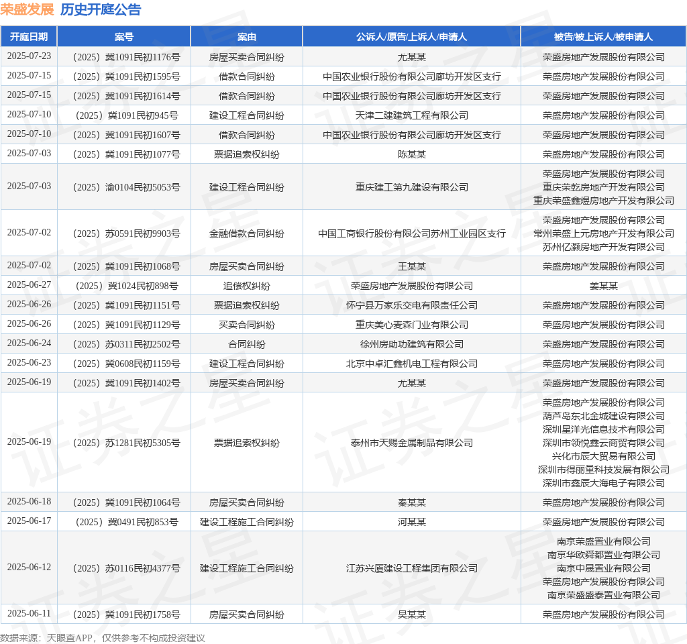Click case number 冀1024民初898号
Screen dimensions: 687x644
(x=143, y=286)
